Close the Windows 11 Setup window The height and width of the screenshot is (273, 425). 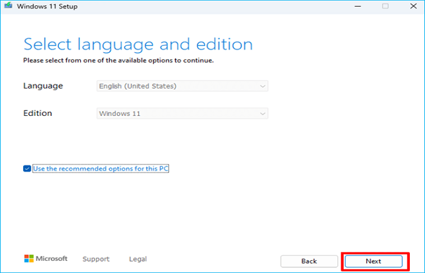coord(413,6)
